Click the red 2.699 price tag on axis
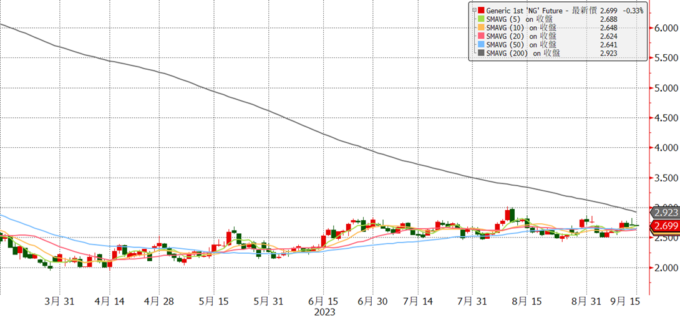680x318 pixels. 664,226
